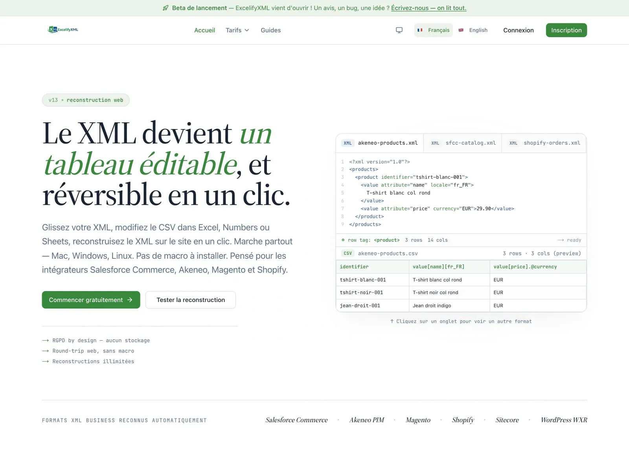Click the rocket icon in beta banner
629x472 pixels.
point(166,8)
